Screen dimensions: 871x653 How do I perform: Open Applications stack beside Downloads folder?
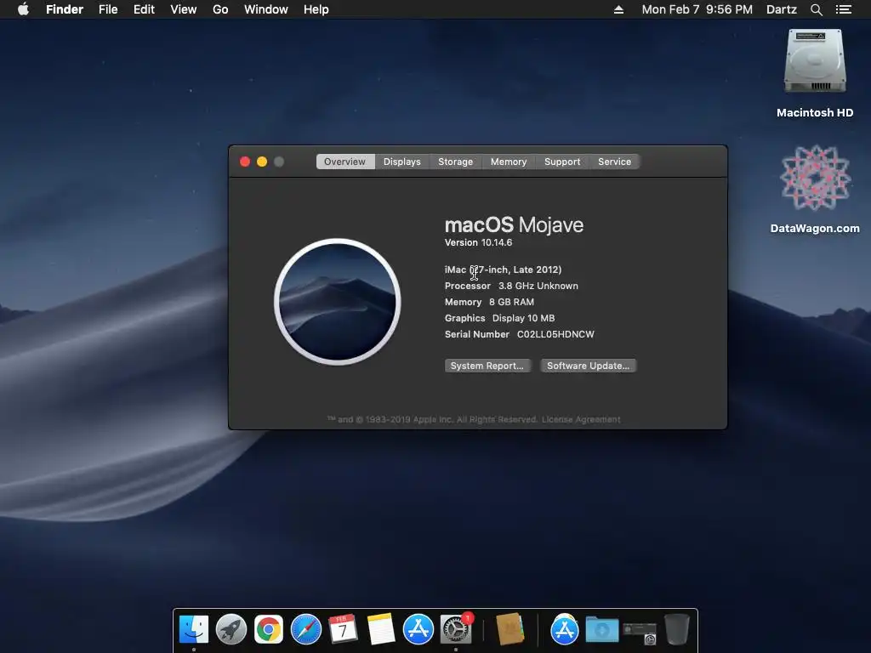click(565, 630)
